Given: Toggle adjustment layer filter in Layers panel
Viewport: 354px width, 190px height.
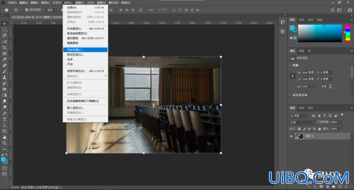Looking at the screenshot, I should pos(319,116).
